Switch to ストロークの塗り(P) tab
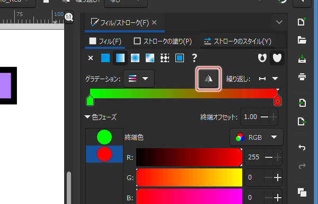This screenshot has width=318, height=204. pos(163,41)
